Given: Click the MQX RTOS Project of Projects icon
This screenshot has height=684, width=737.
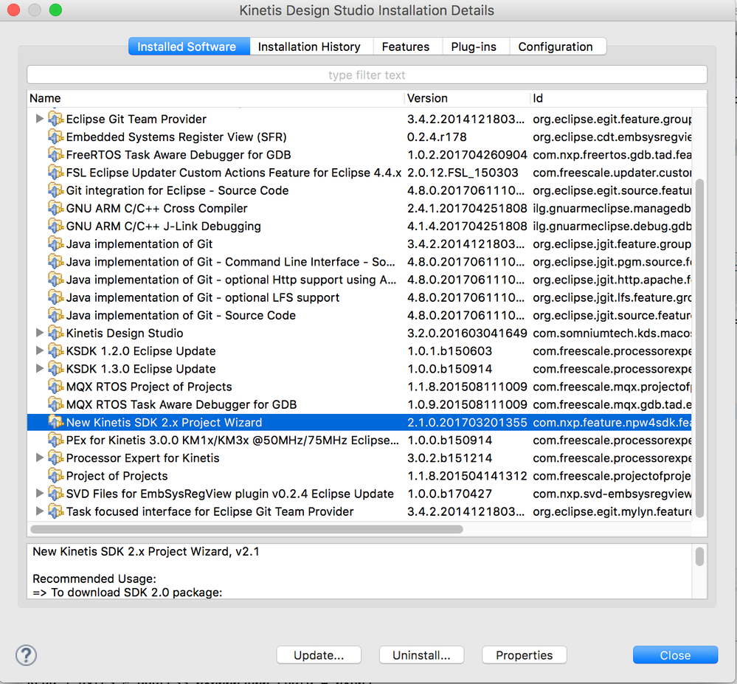Looking at the screenshot, I should (55, 387).
